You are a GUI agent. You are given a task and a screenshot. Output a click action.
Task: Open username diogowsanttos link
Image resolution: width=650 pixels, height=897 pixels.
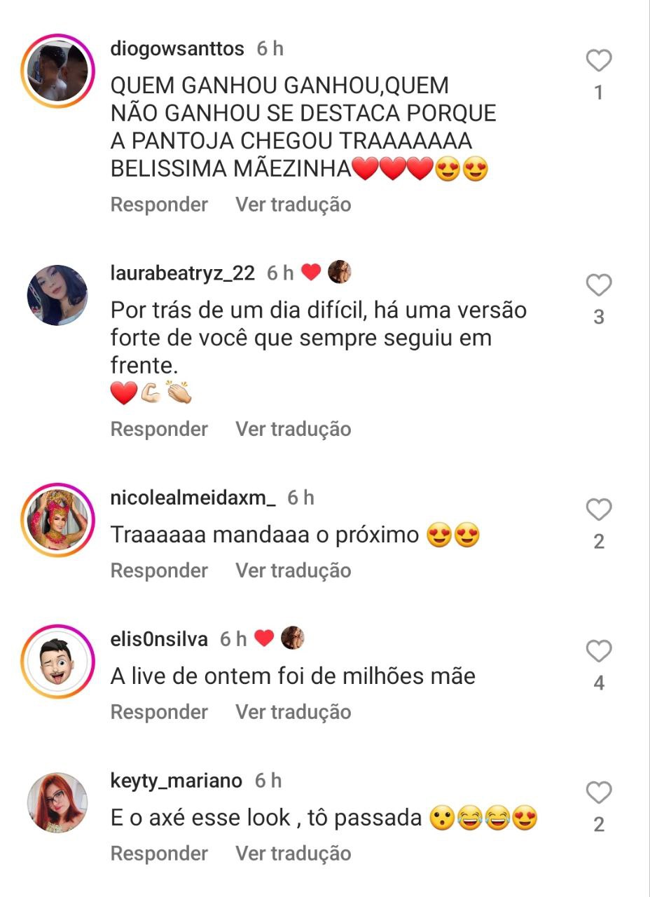pyautogui.click(x=177, y=48)
